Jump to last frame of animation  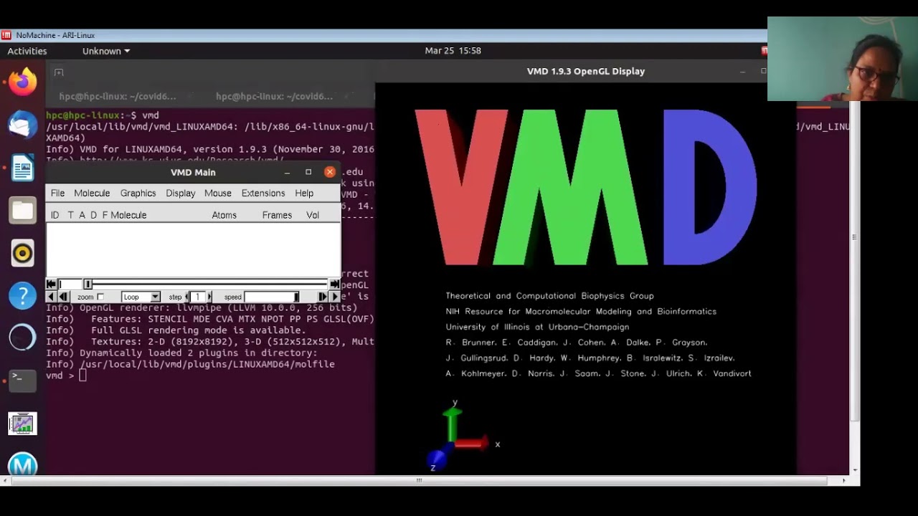(x=335, y=284)
